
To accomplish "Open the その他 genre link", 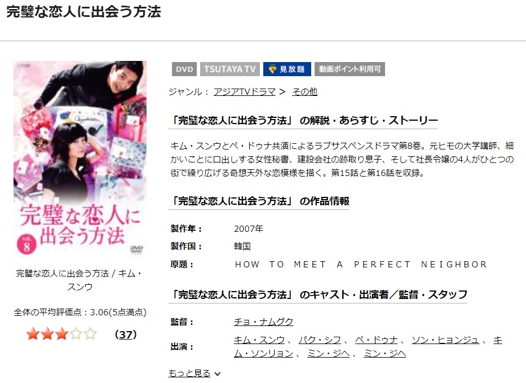I will pos(304,91).
